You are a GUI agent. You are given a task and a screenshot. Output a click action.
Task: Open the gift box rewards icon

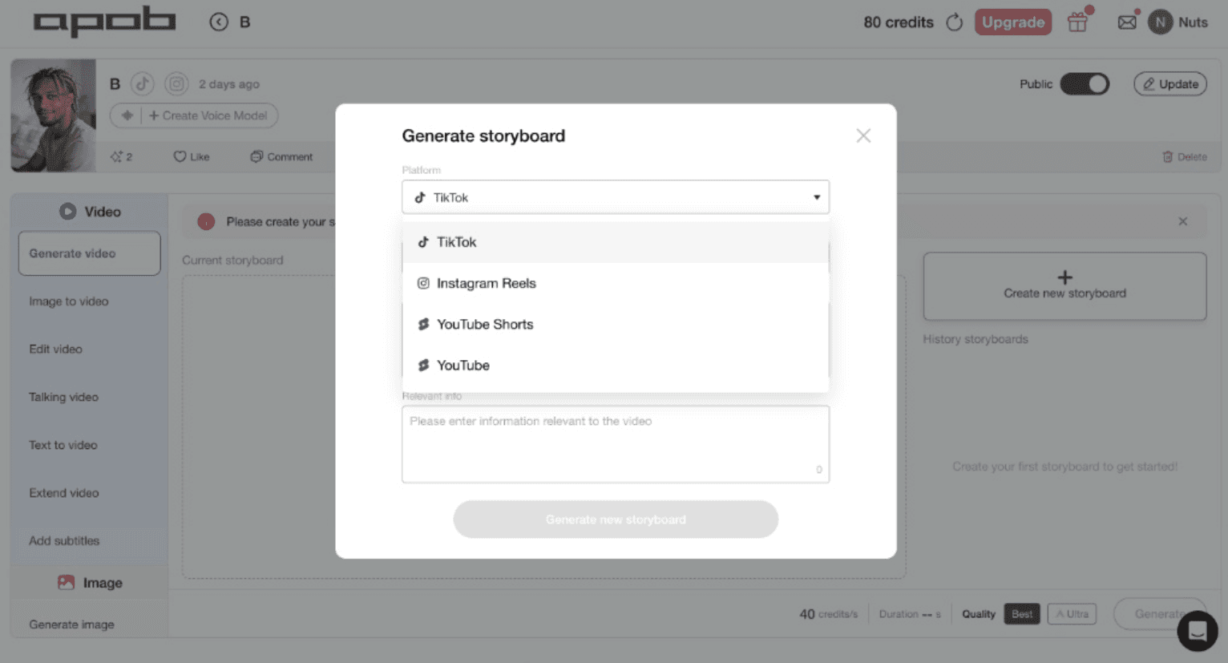[1078, 22]
